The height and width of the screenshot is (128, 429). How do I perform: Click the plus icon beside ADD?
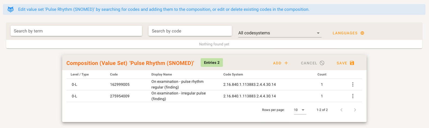tap(286, 63)
